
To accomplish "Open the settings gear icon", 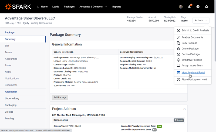I will [206, 6].
